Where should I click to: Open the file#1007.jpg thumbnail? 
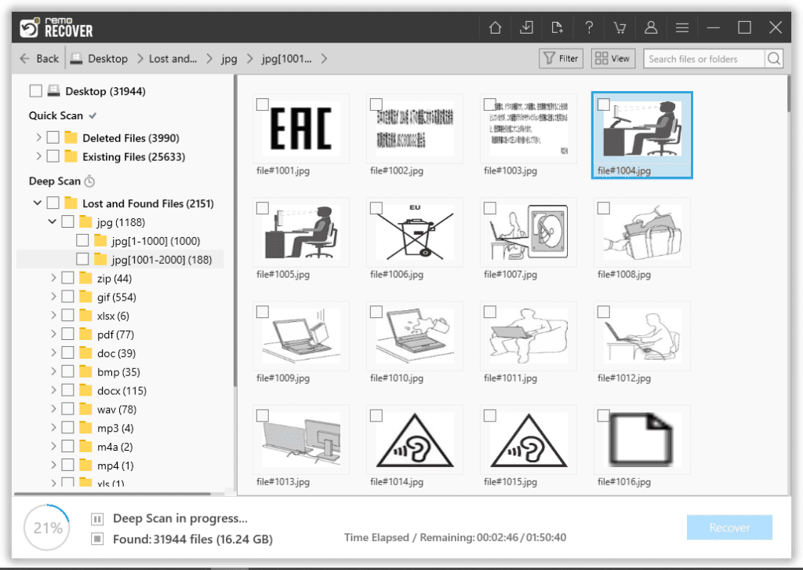click(528, 232)
